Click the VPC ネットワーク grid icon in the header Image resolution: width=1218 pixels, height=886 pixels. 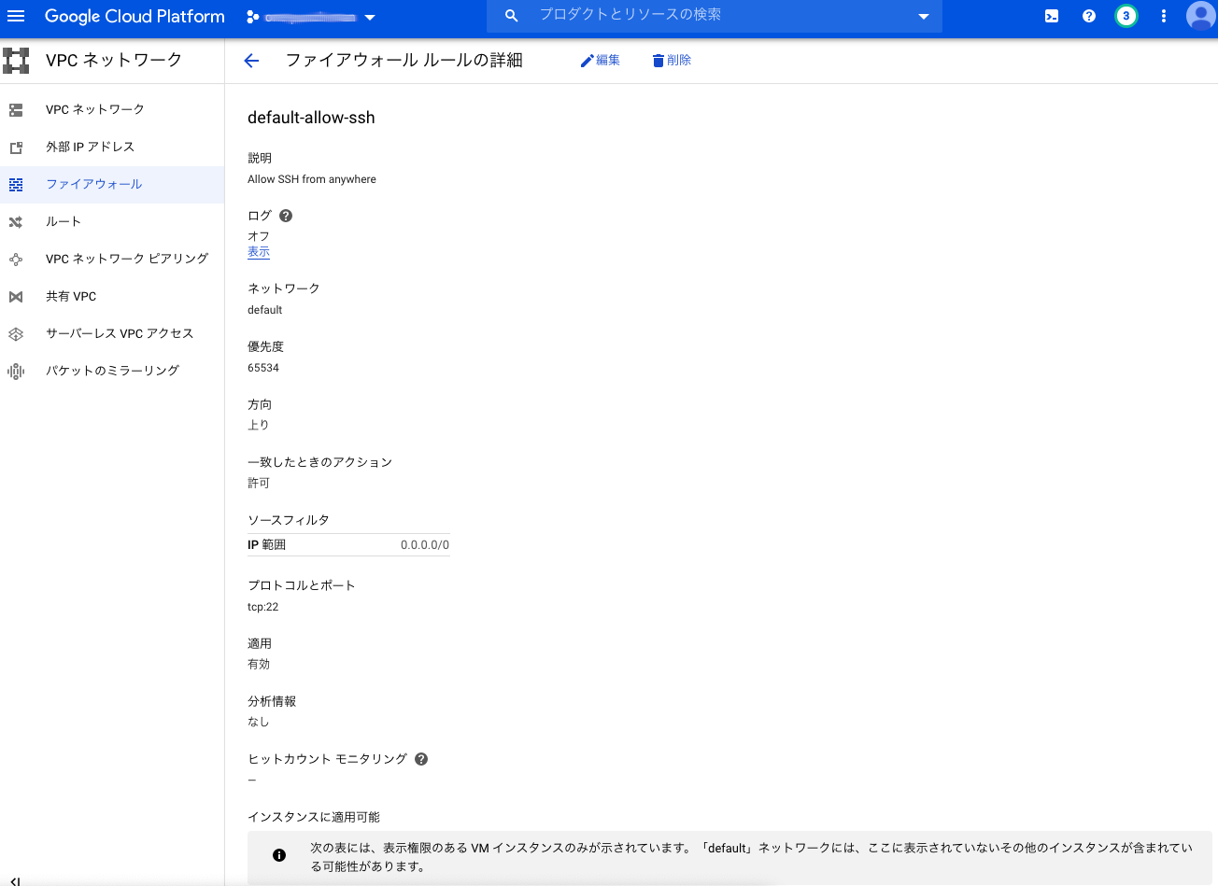pyautogui.click(x=16, y=60)
